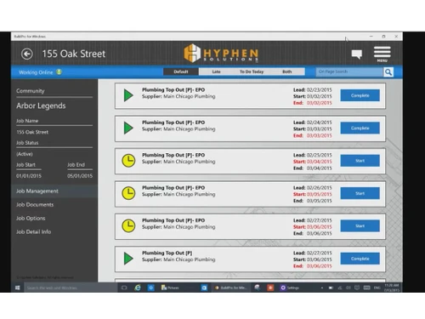Click the Job End label
Viewport: 425px width, 319px height.
[76, 165]
